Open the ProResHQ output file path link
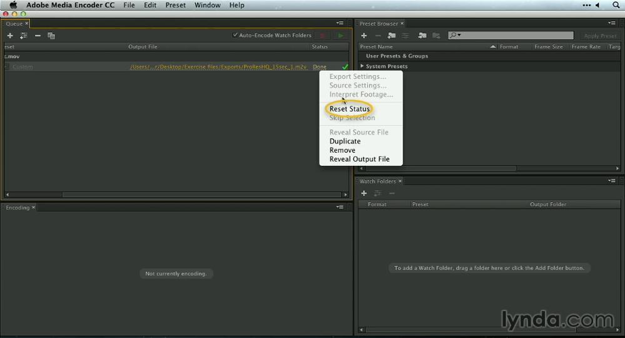Viewport: 625px width, 338px height. (218, 67)
